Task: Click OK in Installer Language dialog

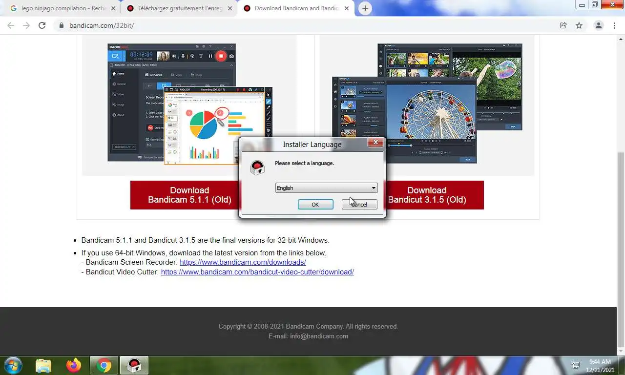Action: (x=315, y=204)
